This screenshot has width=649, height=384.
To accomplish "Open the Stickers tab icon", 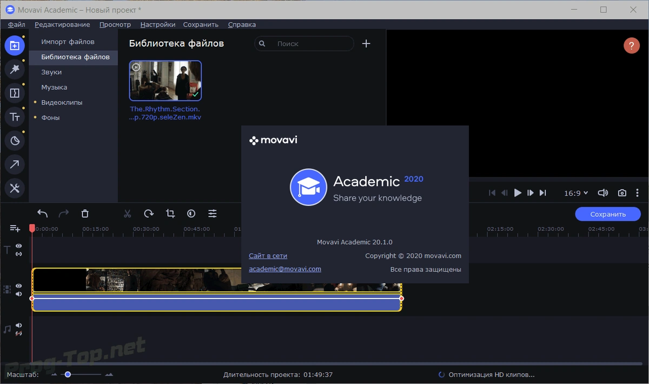I will 15,141.
